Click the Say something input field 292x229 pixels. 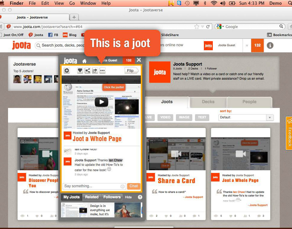point(94,186)
